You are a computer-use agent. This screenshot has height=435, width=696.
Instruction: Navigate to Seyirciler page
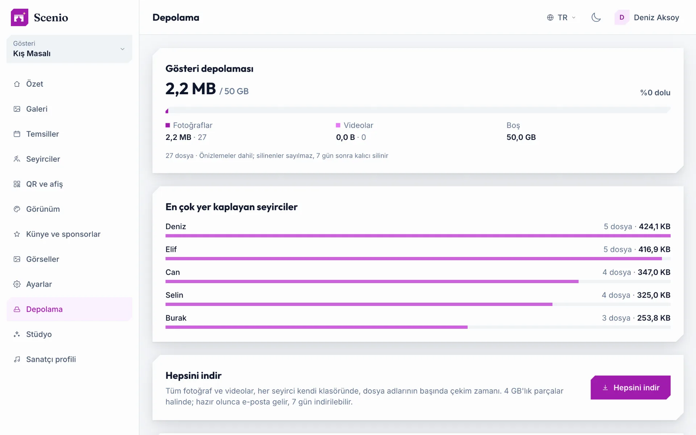pyautogui.click(x=69, y=159)
